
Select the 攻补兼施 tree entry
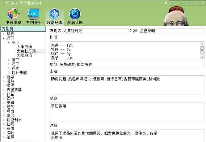pyautogui.click(x=19, y=73)
